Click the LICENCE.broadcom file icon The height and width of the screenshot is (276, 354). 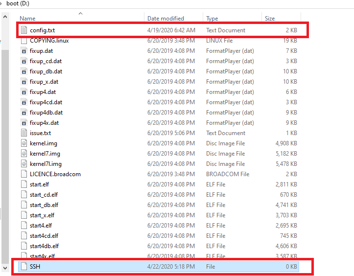(x=24, y=174)
